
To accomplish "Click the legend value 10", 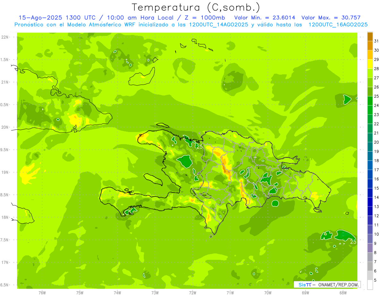I will [377, 234].
